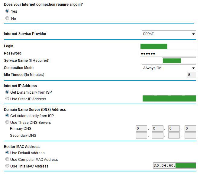Click the Login input field
The image size is (200, 175).
coord(168,46)
